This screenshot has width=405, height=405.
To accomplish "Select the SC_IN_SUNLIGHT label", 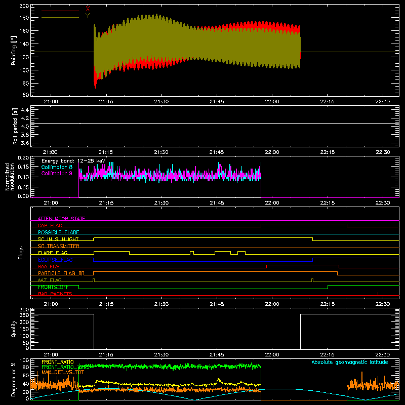I will coord(58,239).
